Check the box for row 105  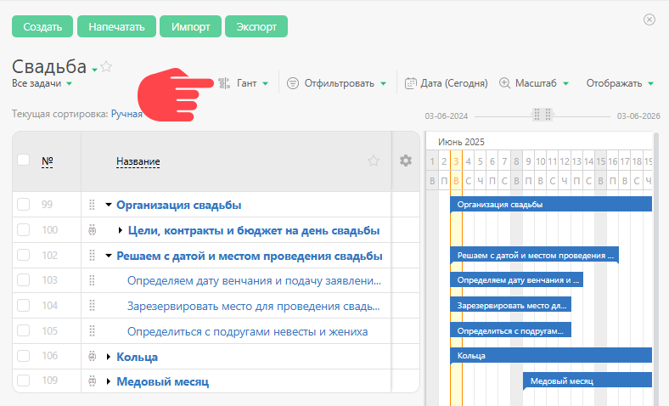point(23,331)
